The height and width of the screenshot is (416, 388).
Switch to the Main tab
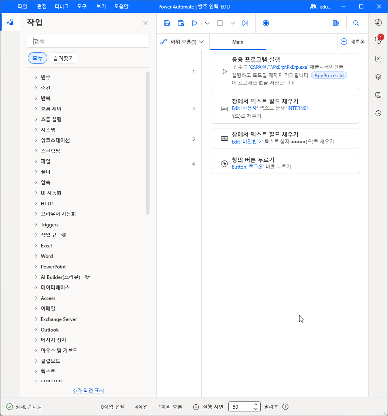(x=238, y=42)
